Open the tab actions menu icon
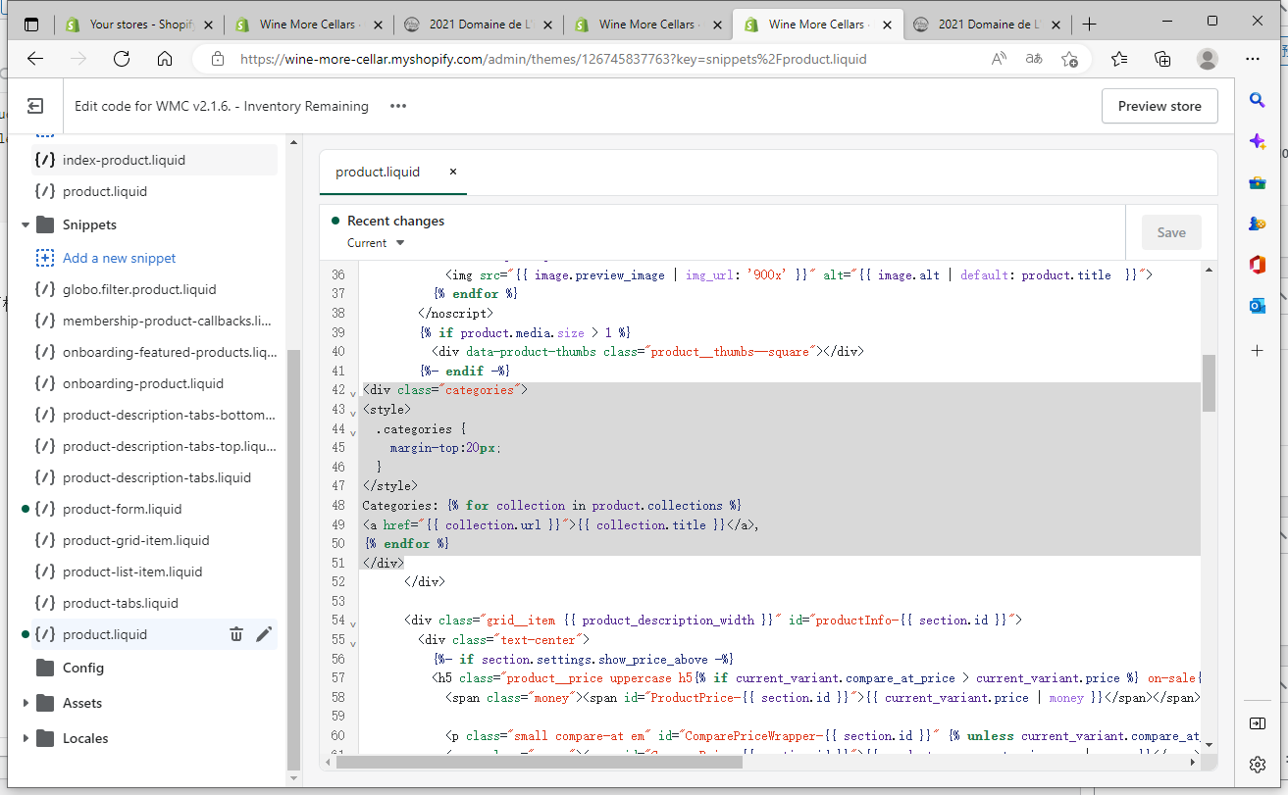 click(x=31, y=25)
